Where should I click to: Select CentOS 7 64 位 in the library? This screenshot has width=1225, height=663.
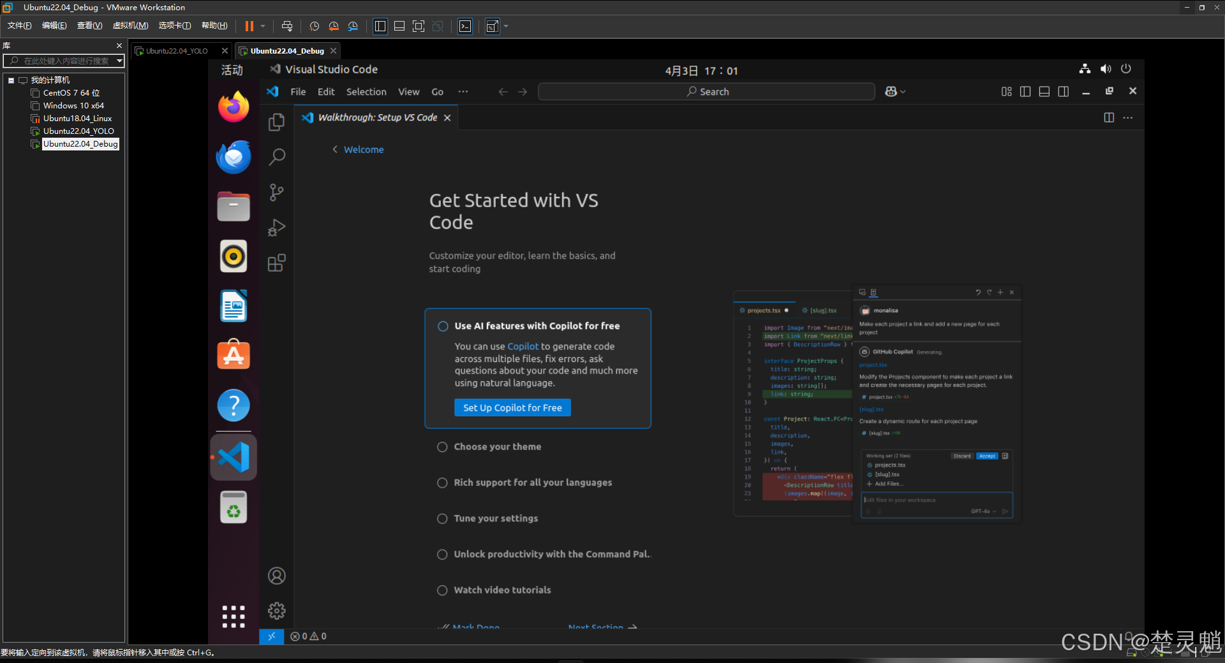pos(71,93)
